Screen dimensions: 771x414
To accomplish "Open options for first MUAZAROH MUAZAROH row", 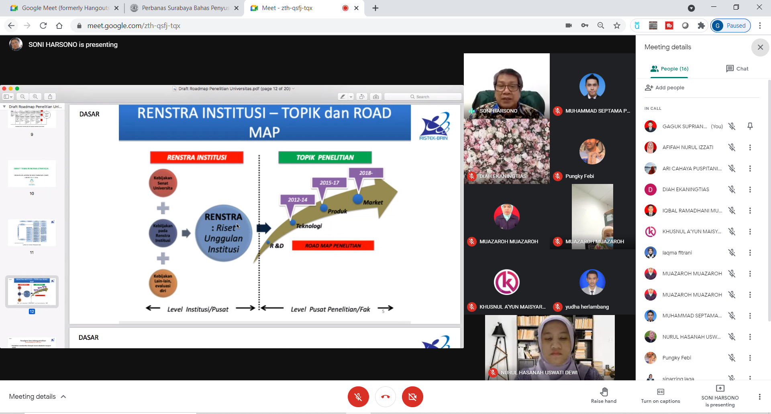I will coord(750,274).
